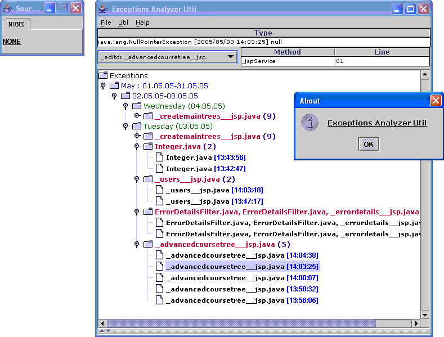Click the _users__jsp.java (2) folder icon
The width and height of the screenshot is (444, 337).
tap(148, 179)
